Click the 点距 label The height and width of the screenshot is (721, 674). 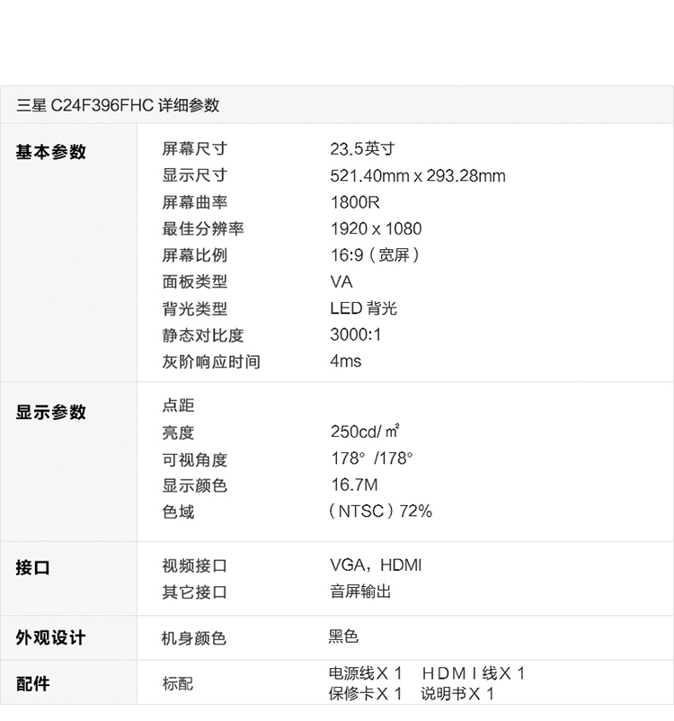click(178, 405)
